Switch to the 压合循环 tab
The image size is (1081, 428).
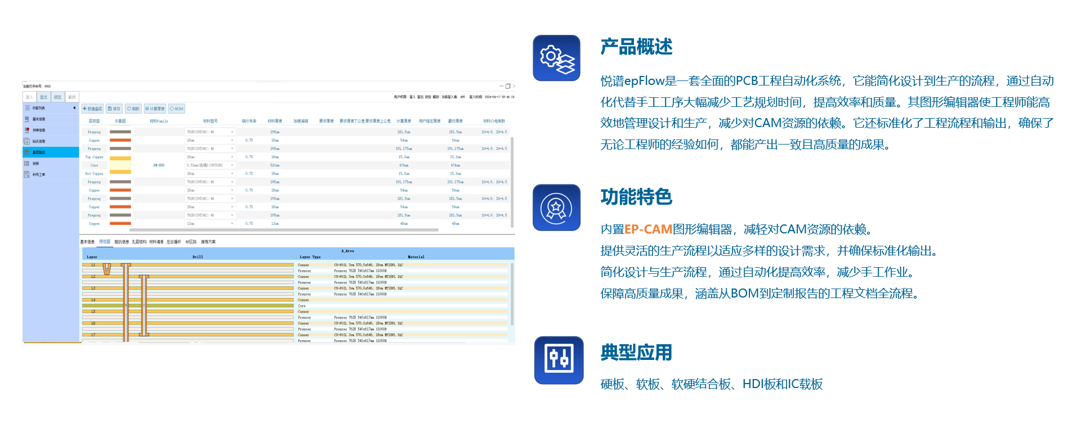click(174, 242)
